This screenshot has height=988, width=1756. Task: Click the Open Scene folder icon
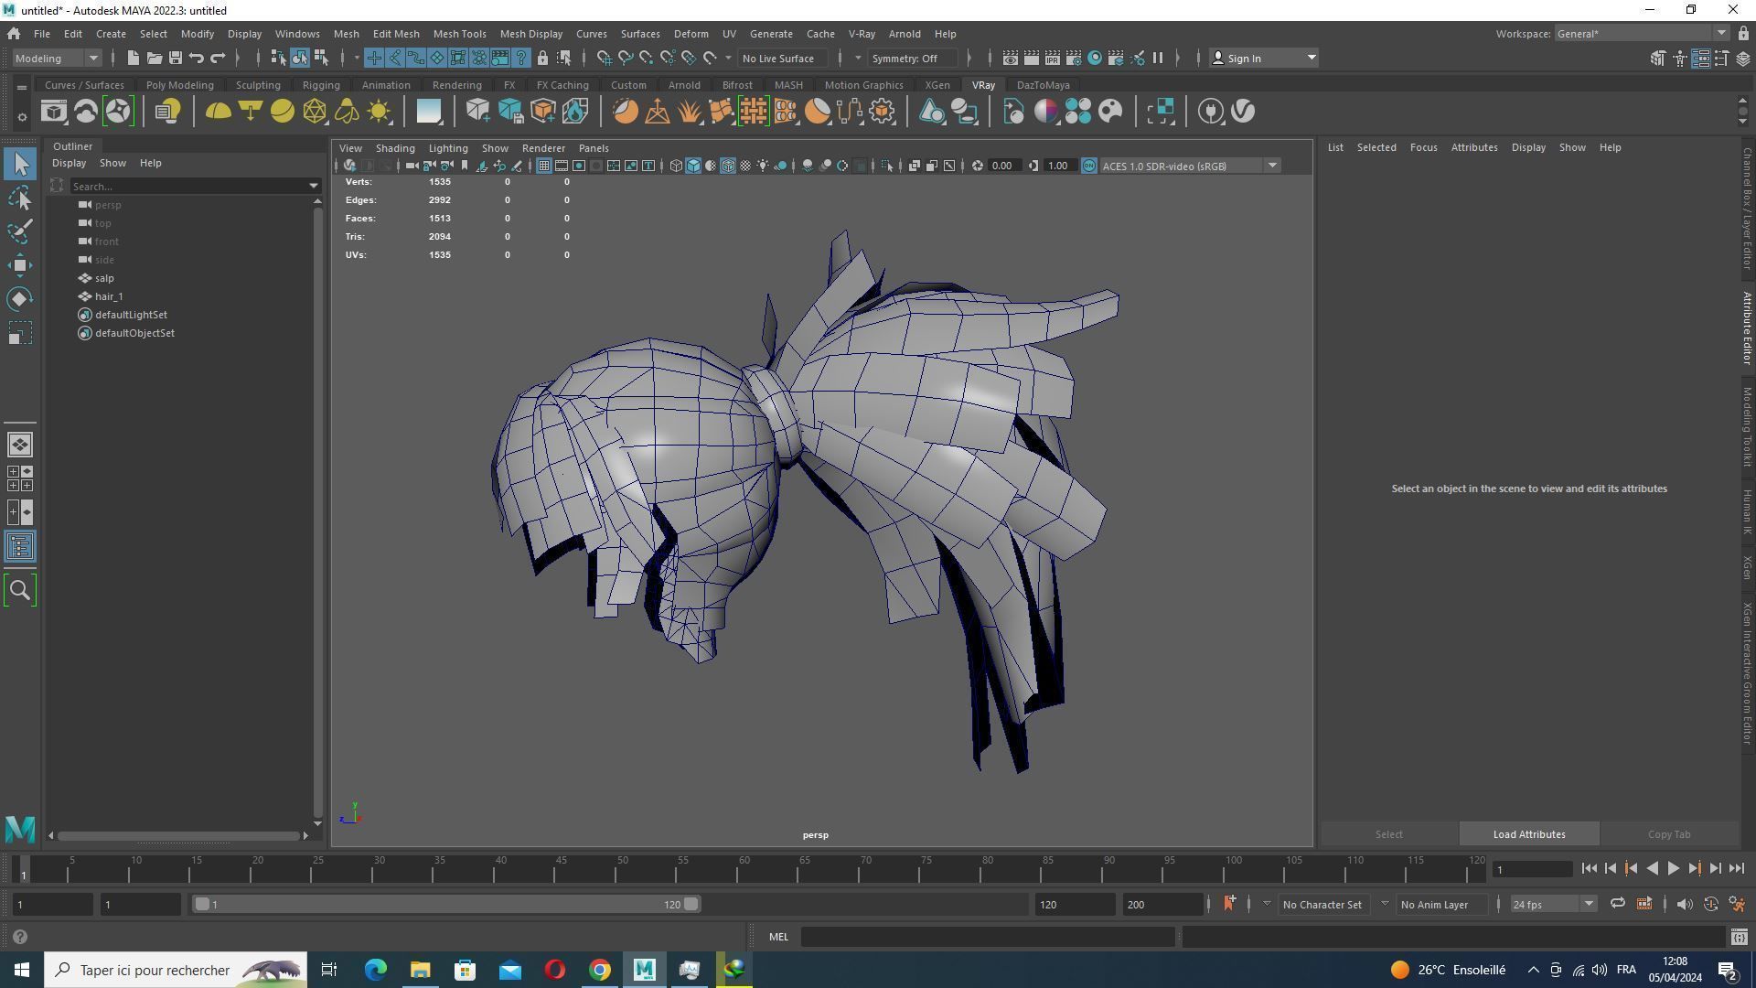[155, 58]
